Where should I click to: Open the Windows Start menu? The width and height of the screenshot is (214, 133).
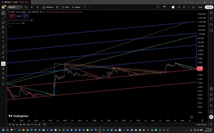(3, 130)
